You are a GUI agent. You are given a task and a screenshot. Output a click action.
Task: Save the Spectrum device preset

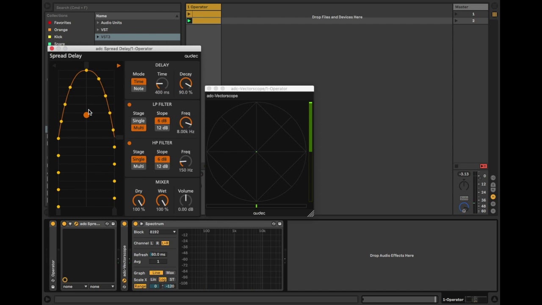point(279,224)
